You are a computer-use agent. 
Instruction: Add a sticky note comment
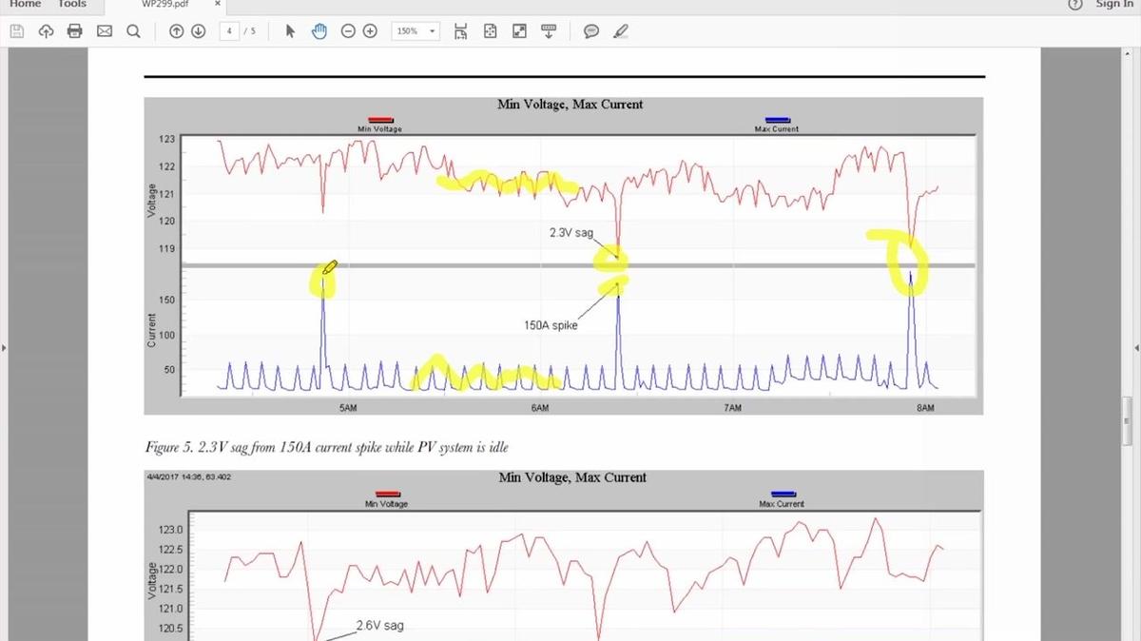point(591,31)
